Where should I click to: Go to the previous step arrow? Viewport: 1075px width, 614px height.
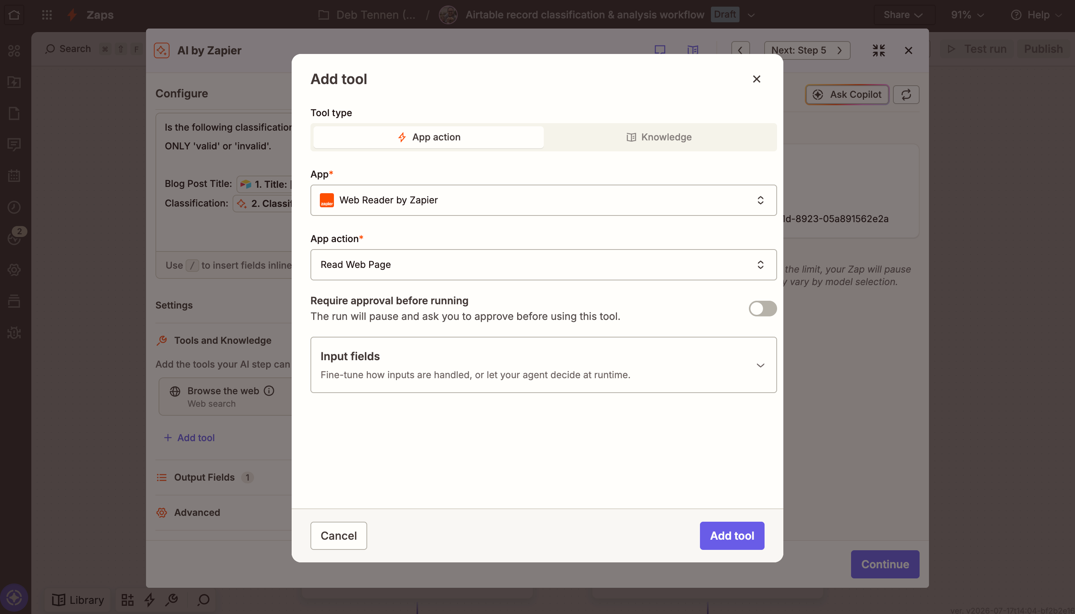coord(740,50)
